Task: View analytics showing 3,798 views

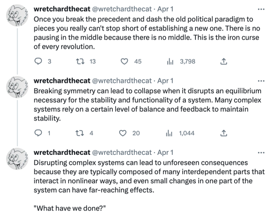Action: pos(171,62)
